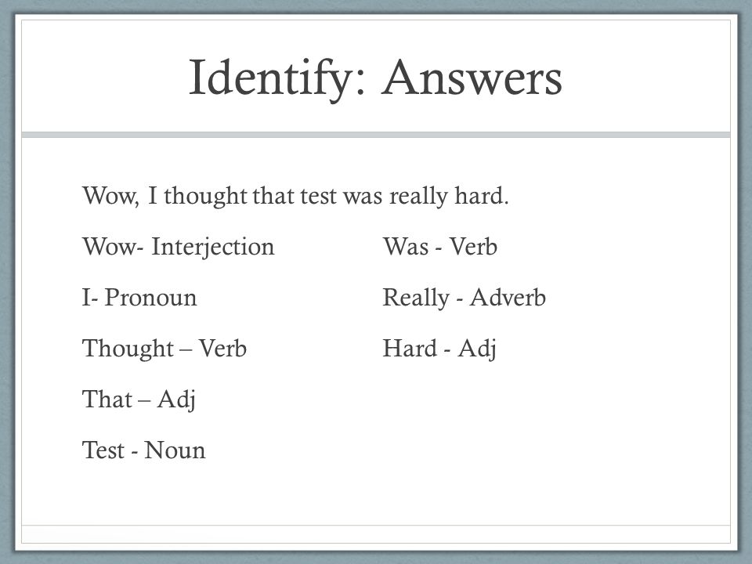This screenshot has width=752, height=564.
Task: Click the 'That – Adj' text
Action: pos(139,399)
